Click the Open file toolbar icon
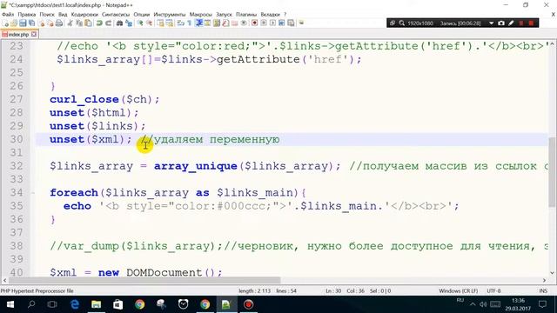The width and height of the screenshot is (557, 313). coord(14,23)
